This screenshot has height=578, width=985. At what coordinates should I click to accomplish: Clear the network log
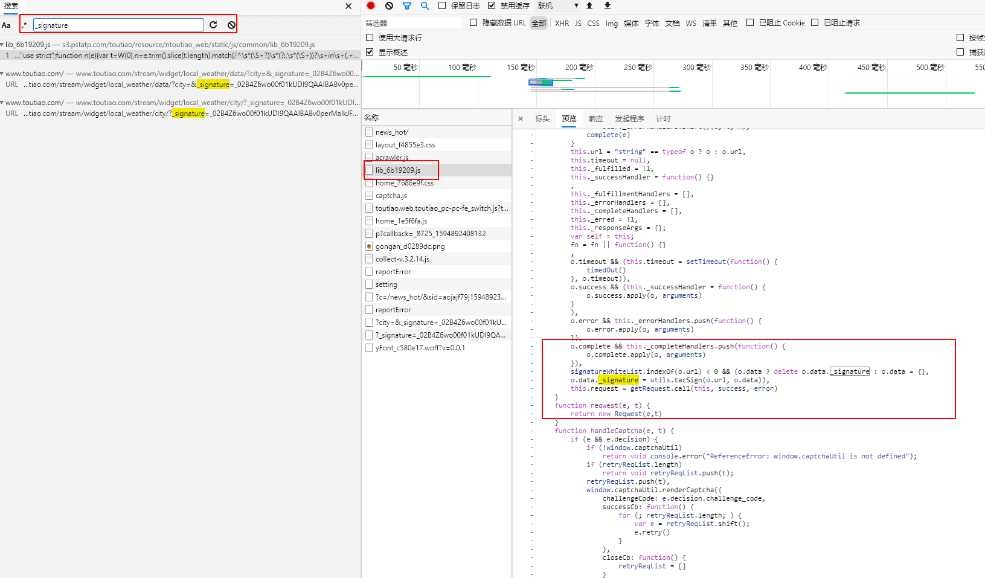coord(389,5)
